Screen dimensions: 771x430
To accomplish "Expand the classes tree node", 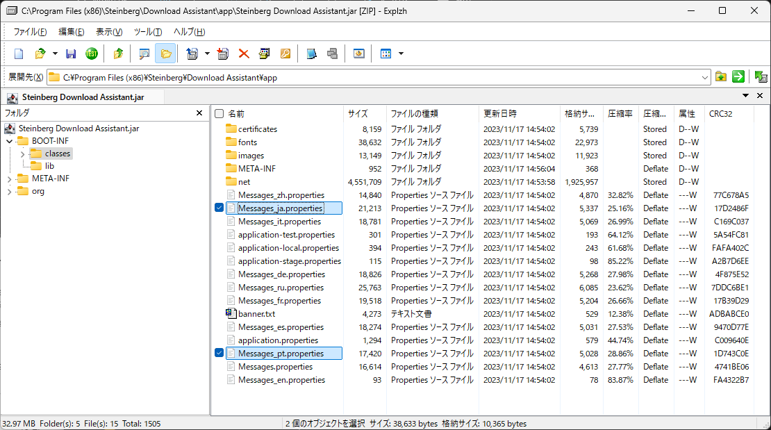I will [23, 154].
